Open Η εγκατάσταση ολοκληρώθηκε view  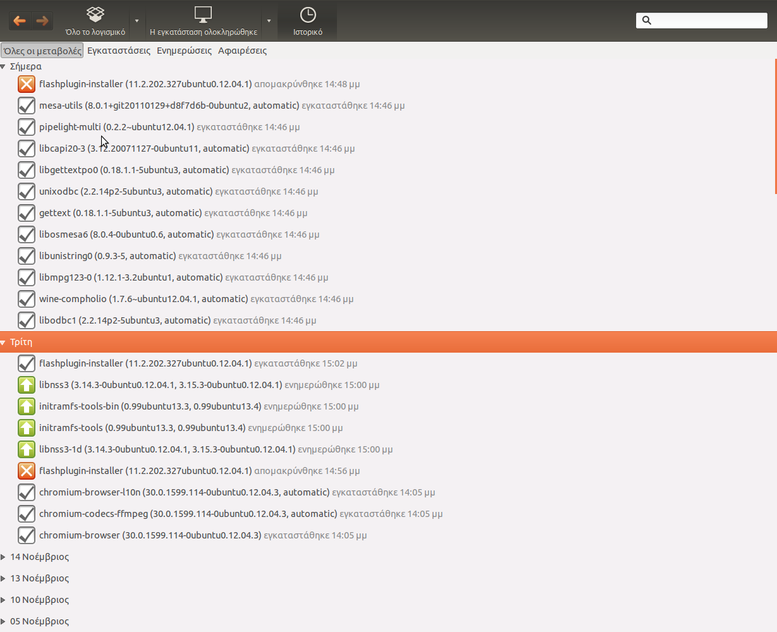204,21
